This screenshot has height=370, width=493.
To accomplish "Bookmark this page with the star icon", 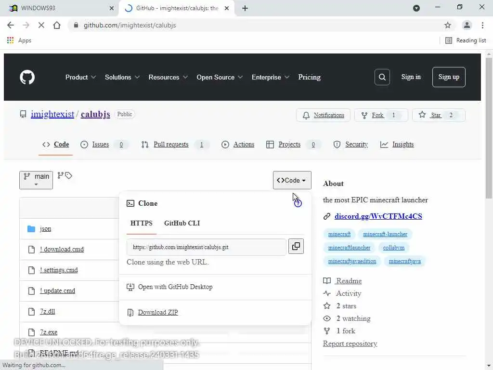I will (447, 25).
